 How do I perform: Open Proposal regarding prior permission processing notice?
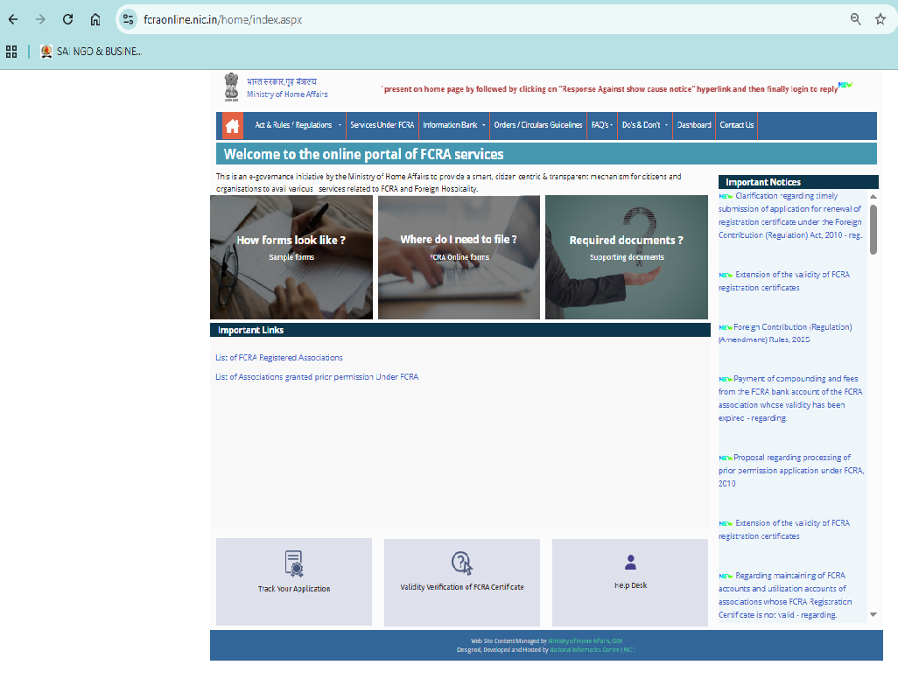(791, 471)
